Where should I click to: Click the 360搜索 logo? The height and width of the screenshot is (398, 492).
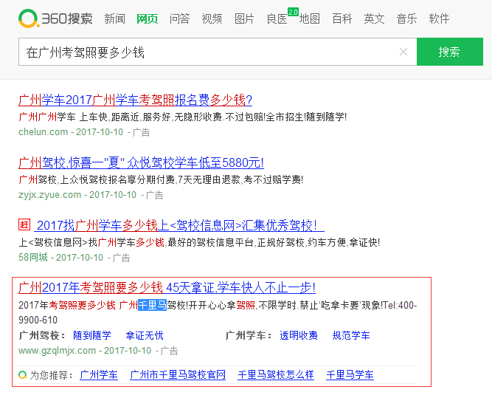point(55,18)
